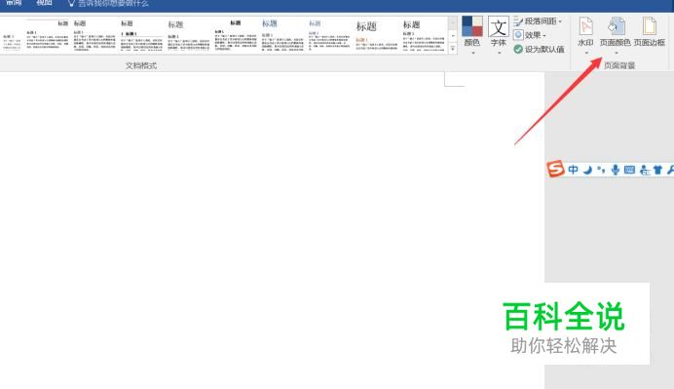This screenshot has height=389, width=674.
Task: Open the 颜色 theme colors gallery
Action: click(472, 35)
